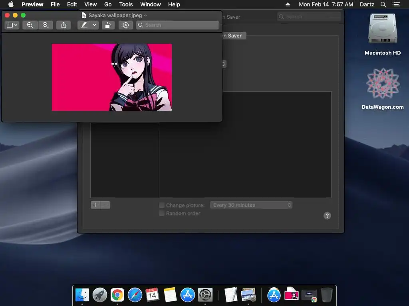The width and height of the screenshot is (409, 306).
Task: Enable the Change picture checkbox
Action: [162, 205]
